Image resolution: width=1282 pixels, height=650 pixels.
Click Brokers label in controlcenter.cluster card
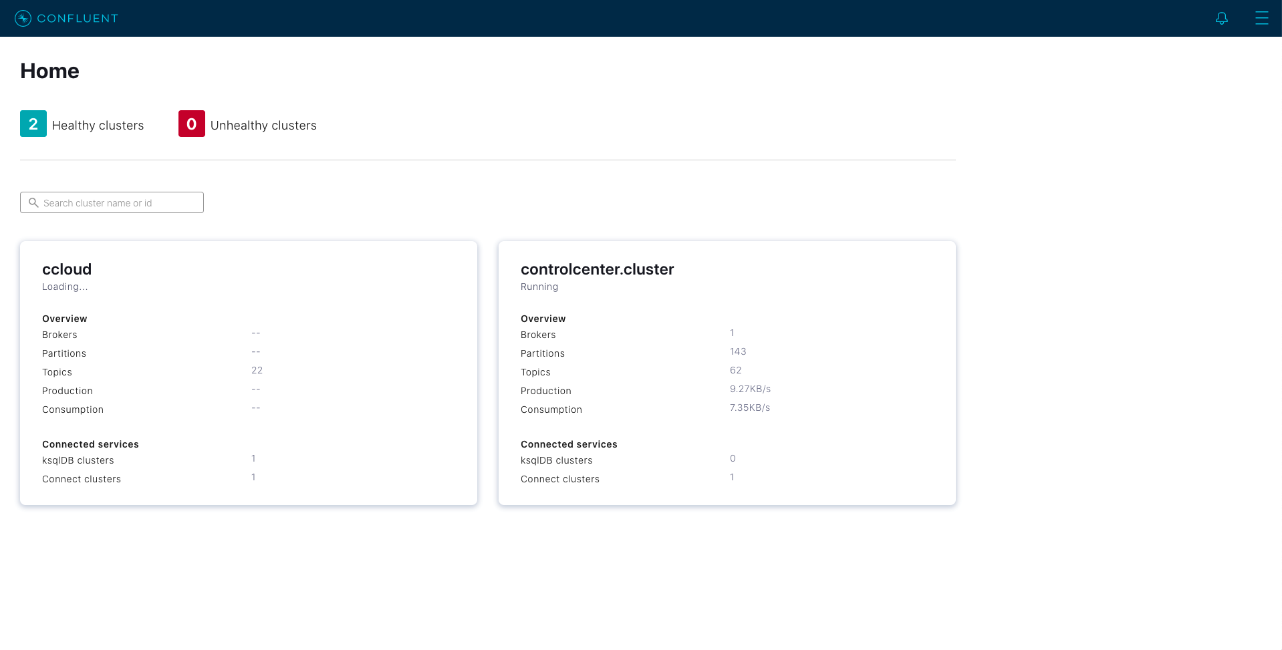(538, 335)
